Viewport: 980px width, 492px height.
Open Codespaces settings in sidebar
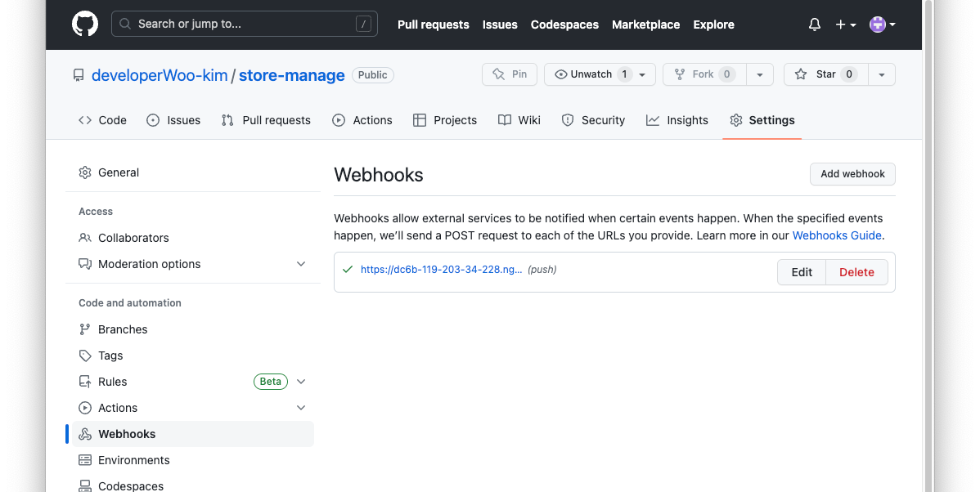tap(193, 485)
